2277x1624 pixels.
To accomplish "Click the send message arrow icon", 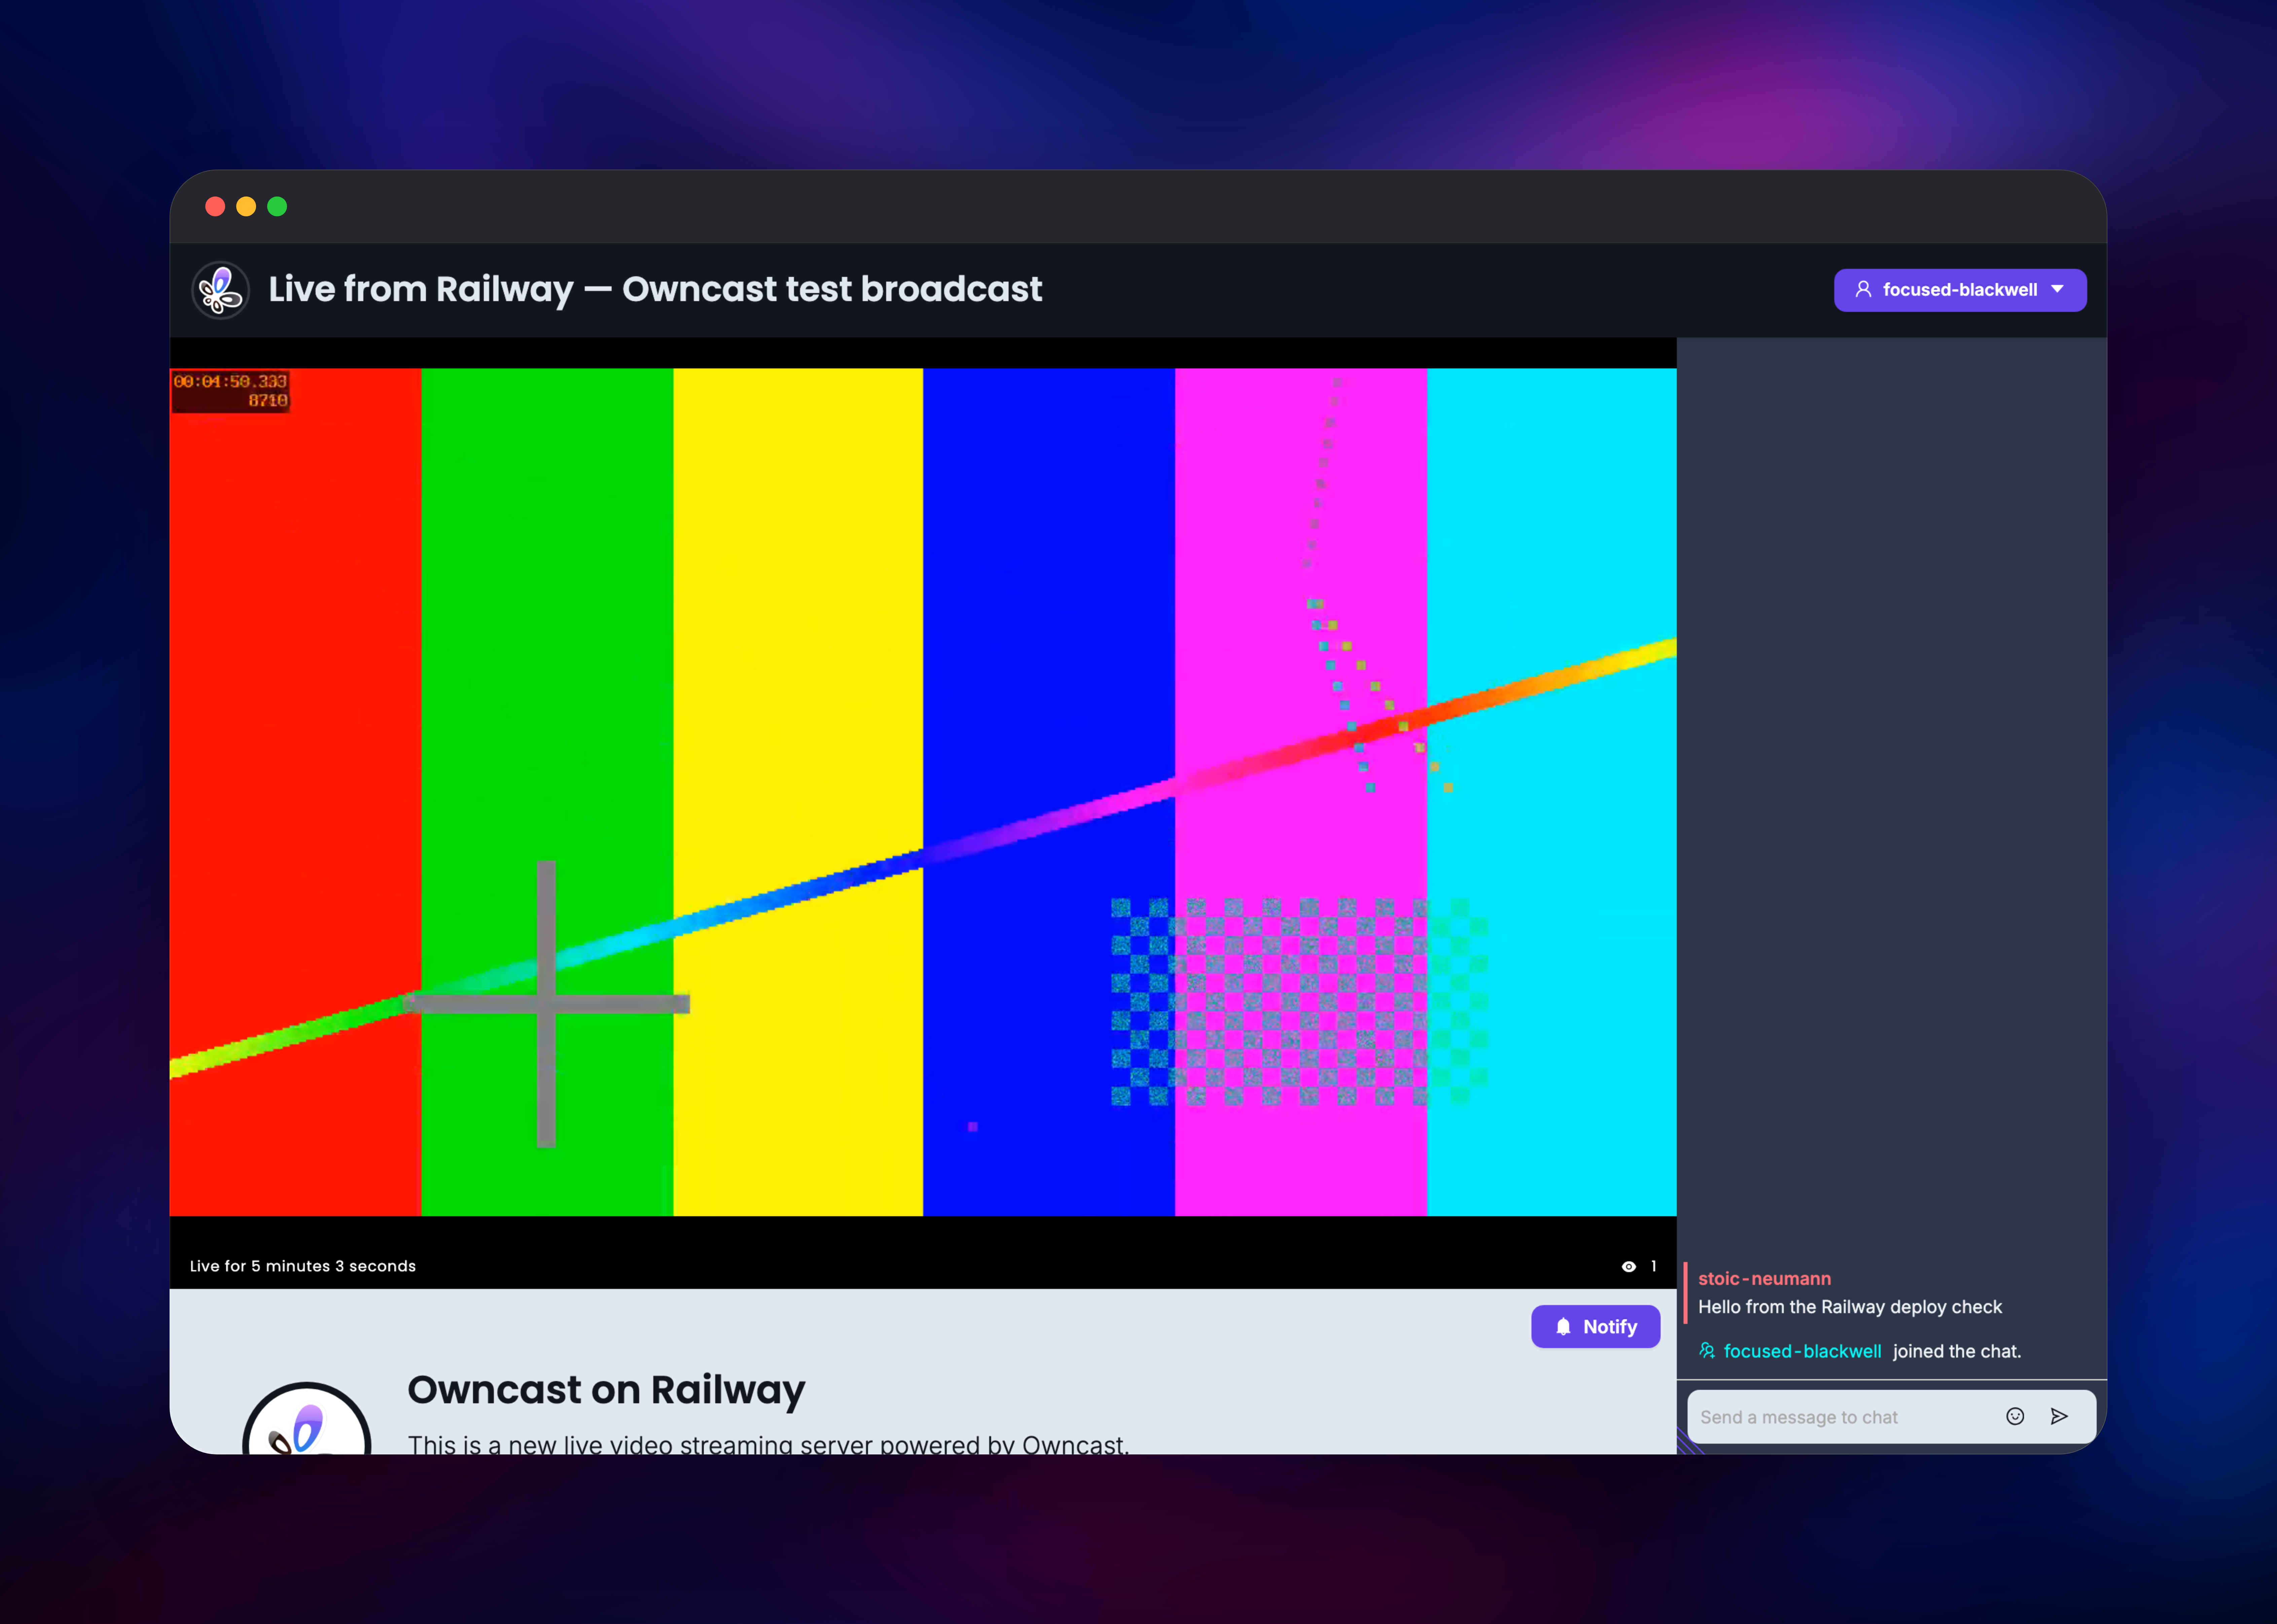I will (x=2059, y=1416).
